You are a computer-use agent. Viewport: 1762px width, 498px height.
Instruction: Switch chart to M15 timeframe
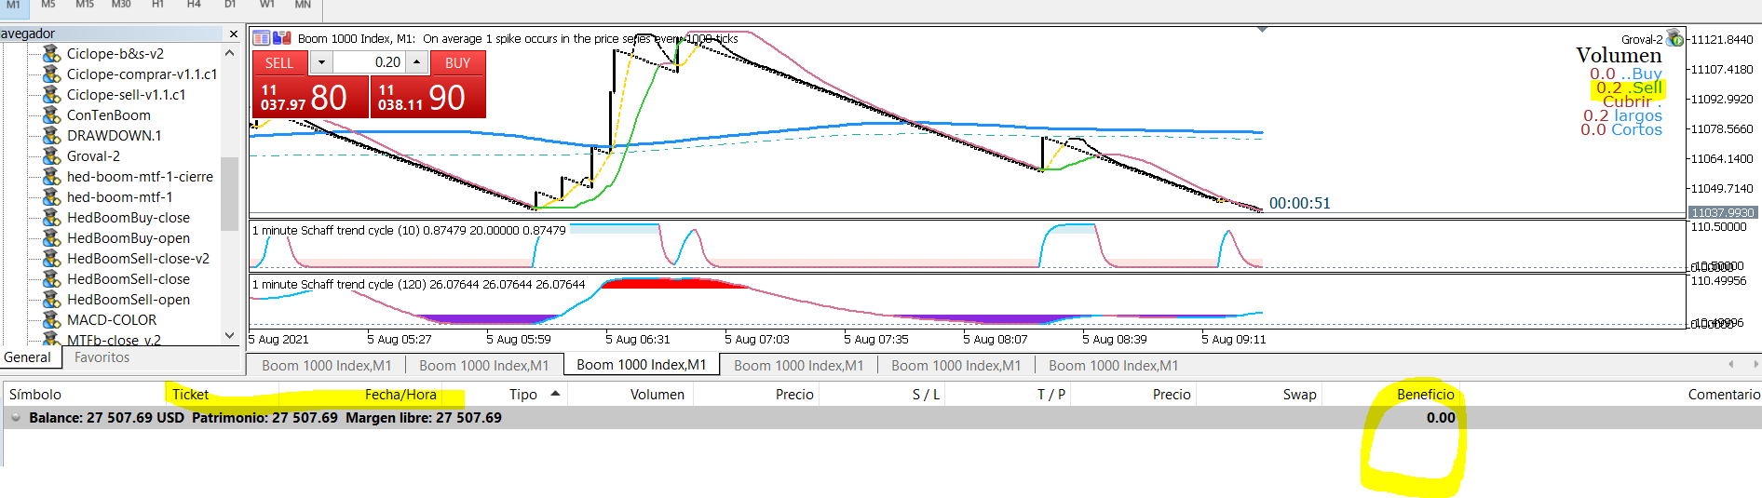pos(85,5)
